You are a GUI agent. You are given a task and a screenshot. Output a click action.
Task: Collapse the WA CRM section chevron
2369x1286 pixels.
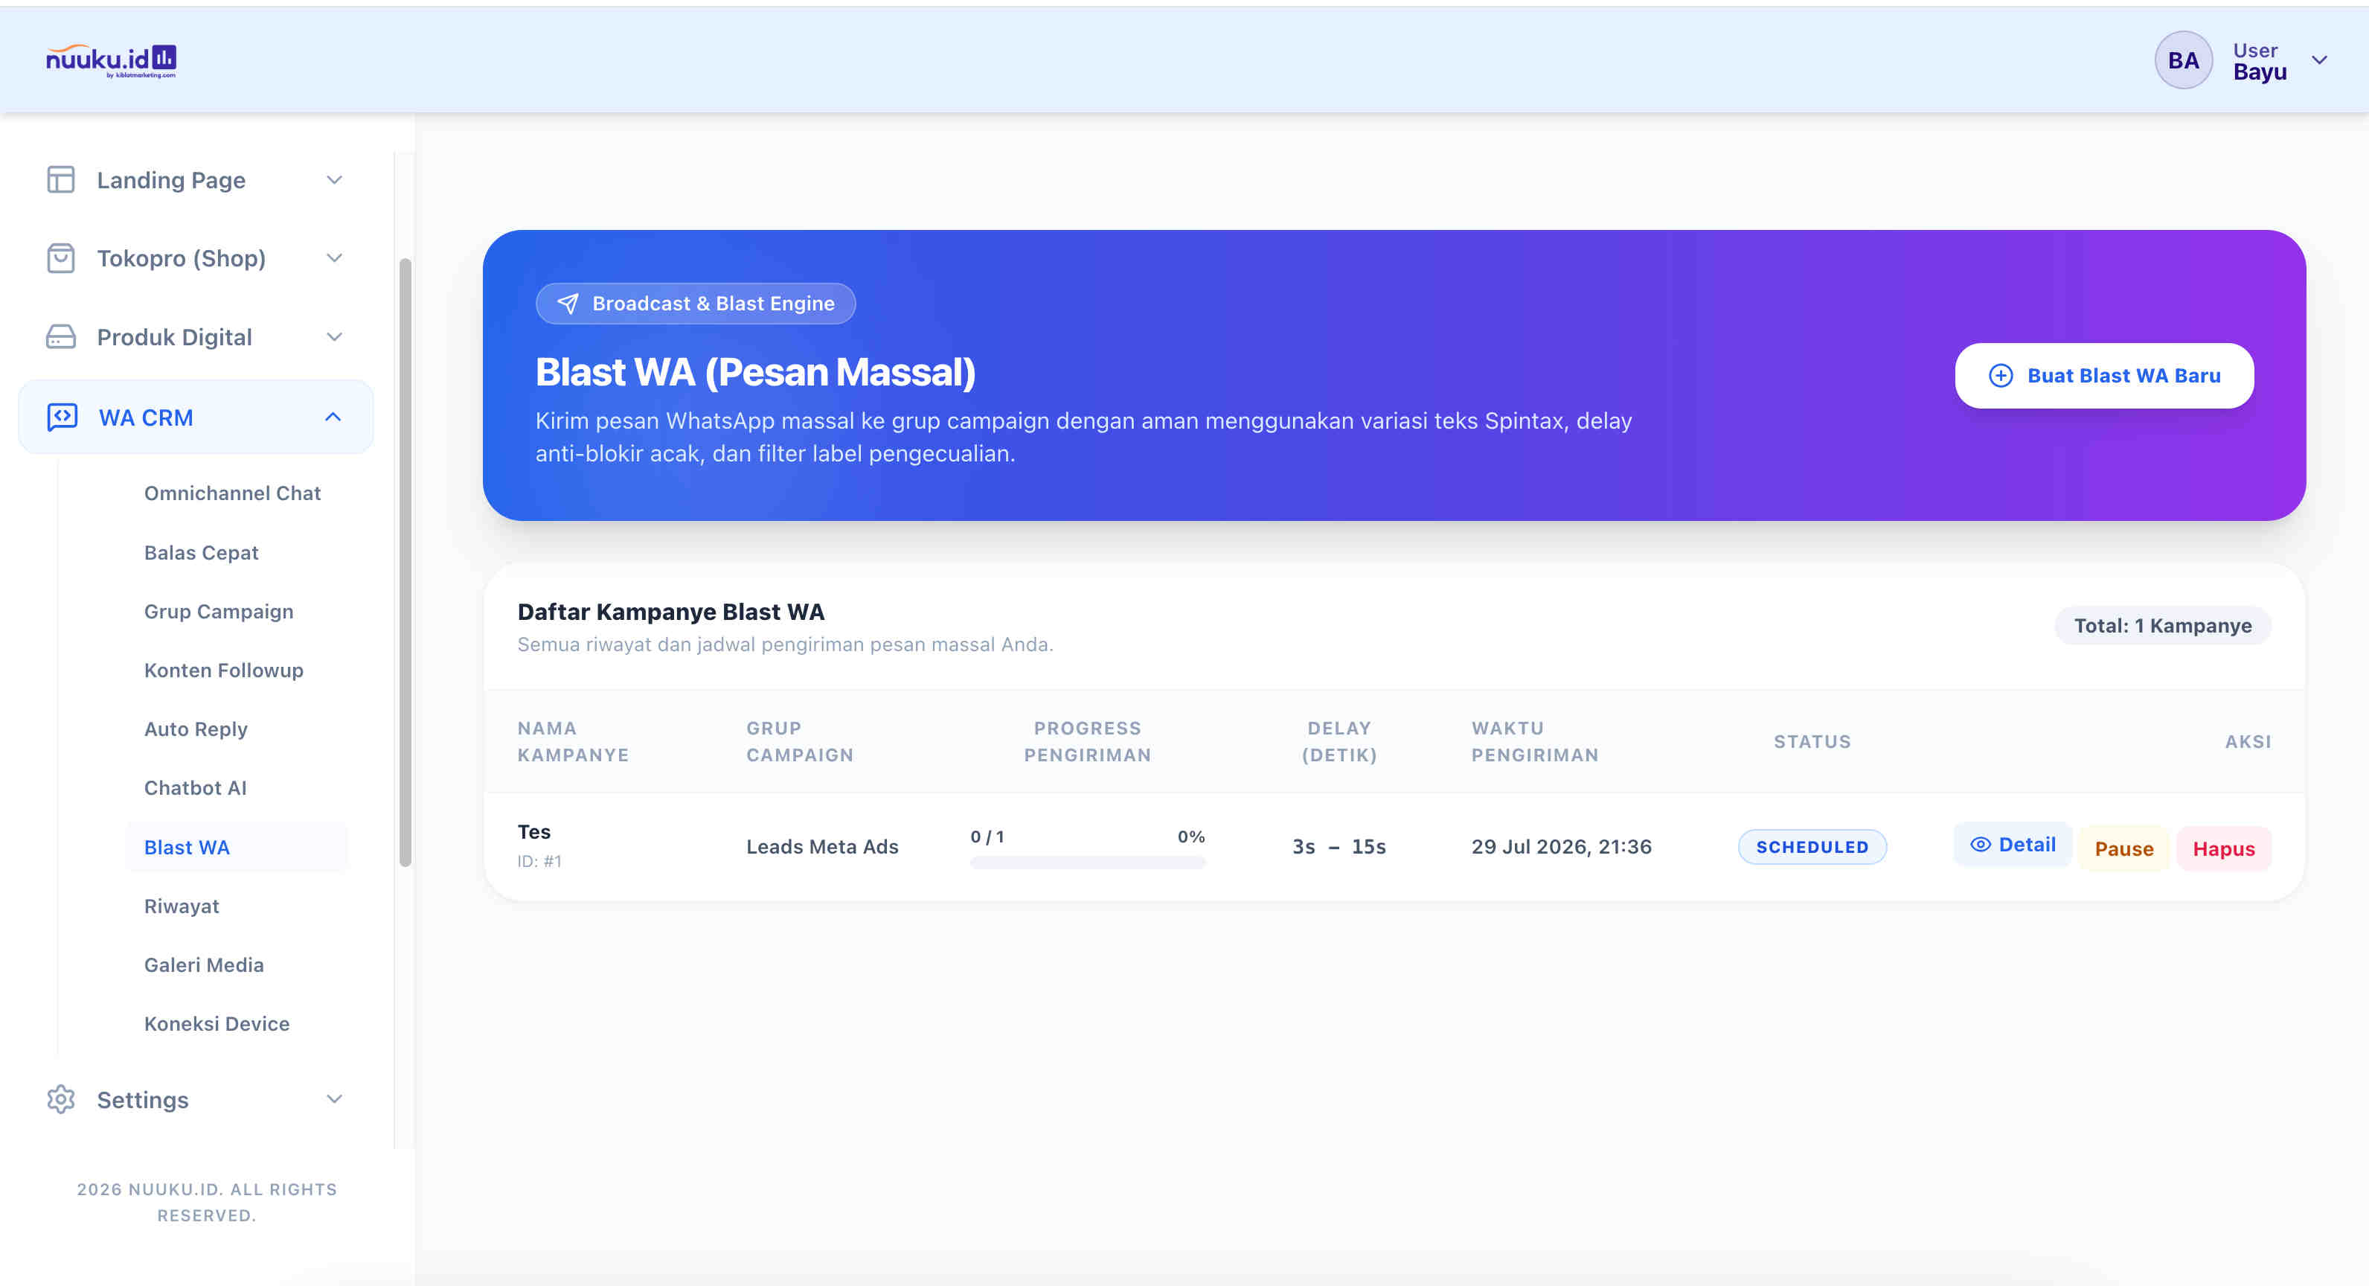coord(333,417)
